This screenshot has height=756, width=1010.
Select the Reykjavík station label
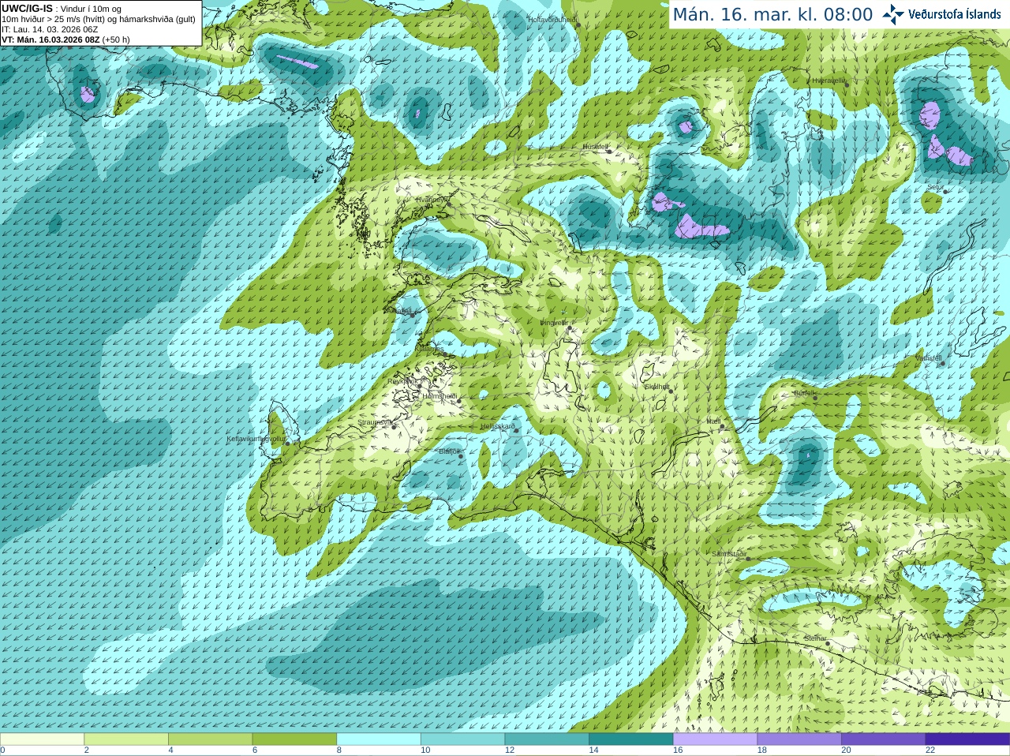[x=402, y=381]
